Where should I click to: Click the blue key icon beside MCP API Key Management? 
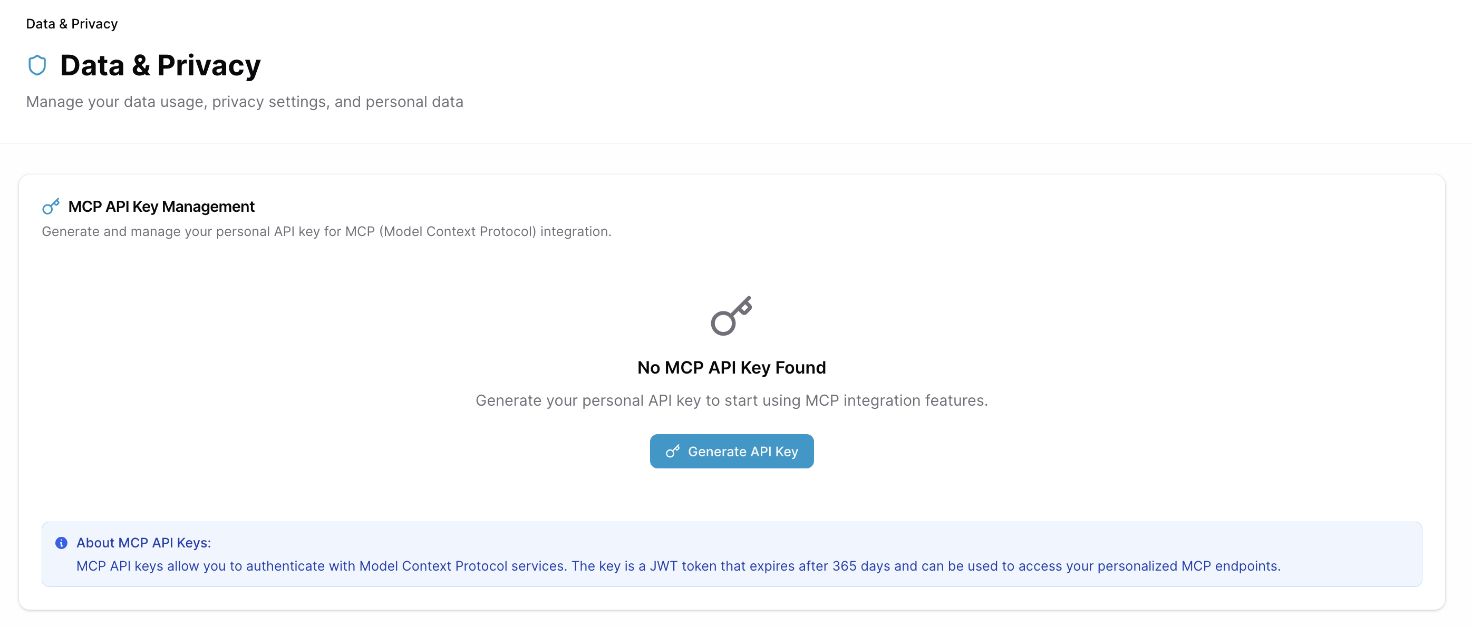[51, 206]
